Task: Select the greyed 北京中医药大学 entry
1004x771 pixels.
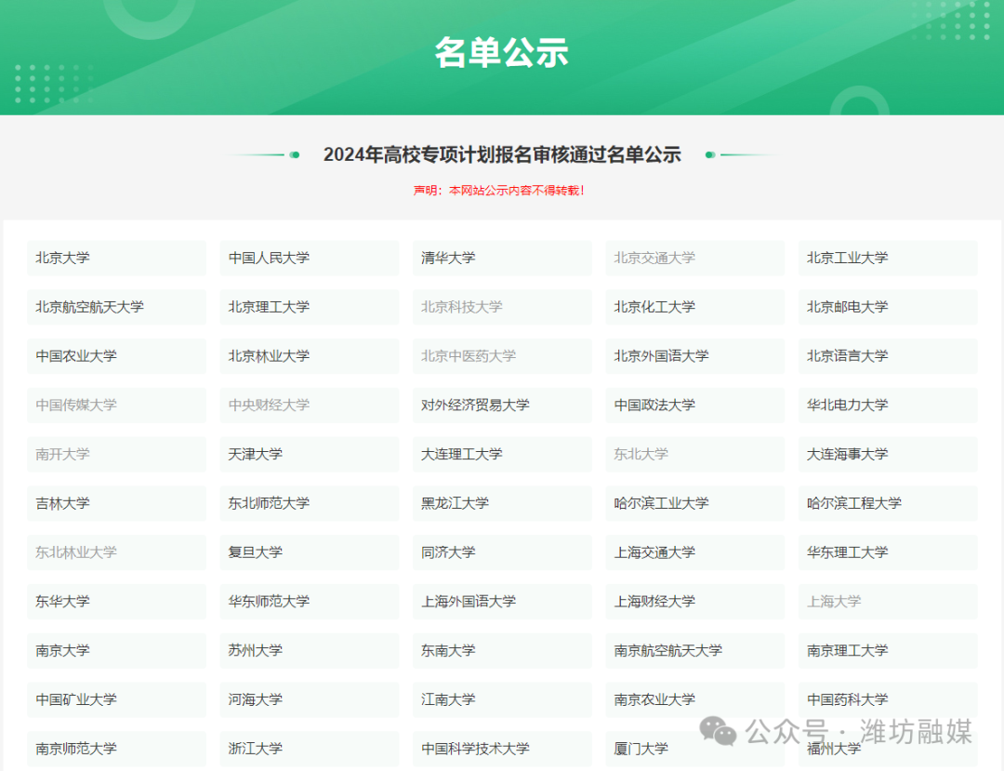Action: pyautogui.click(x=502, y=356)
